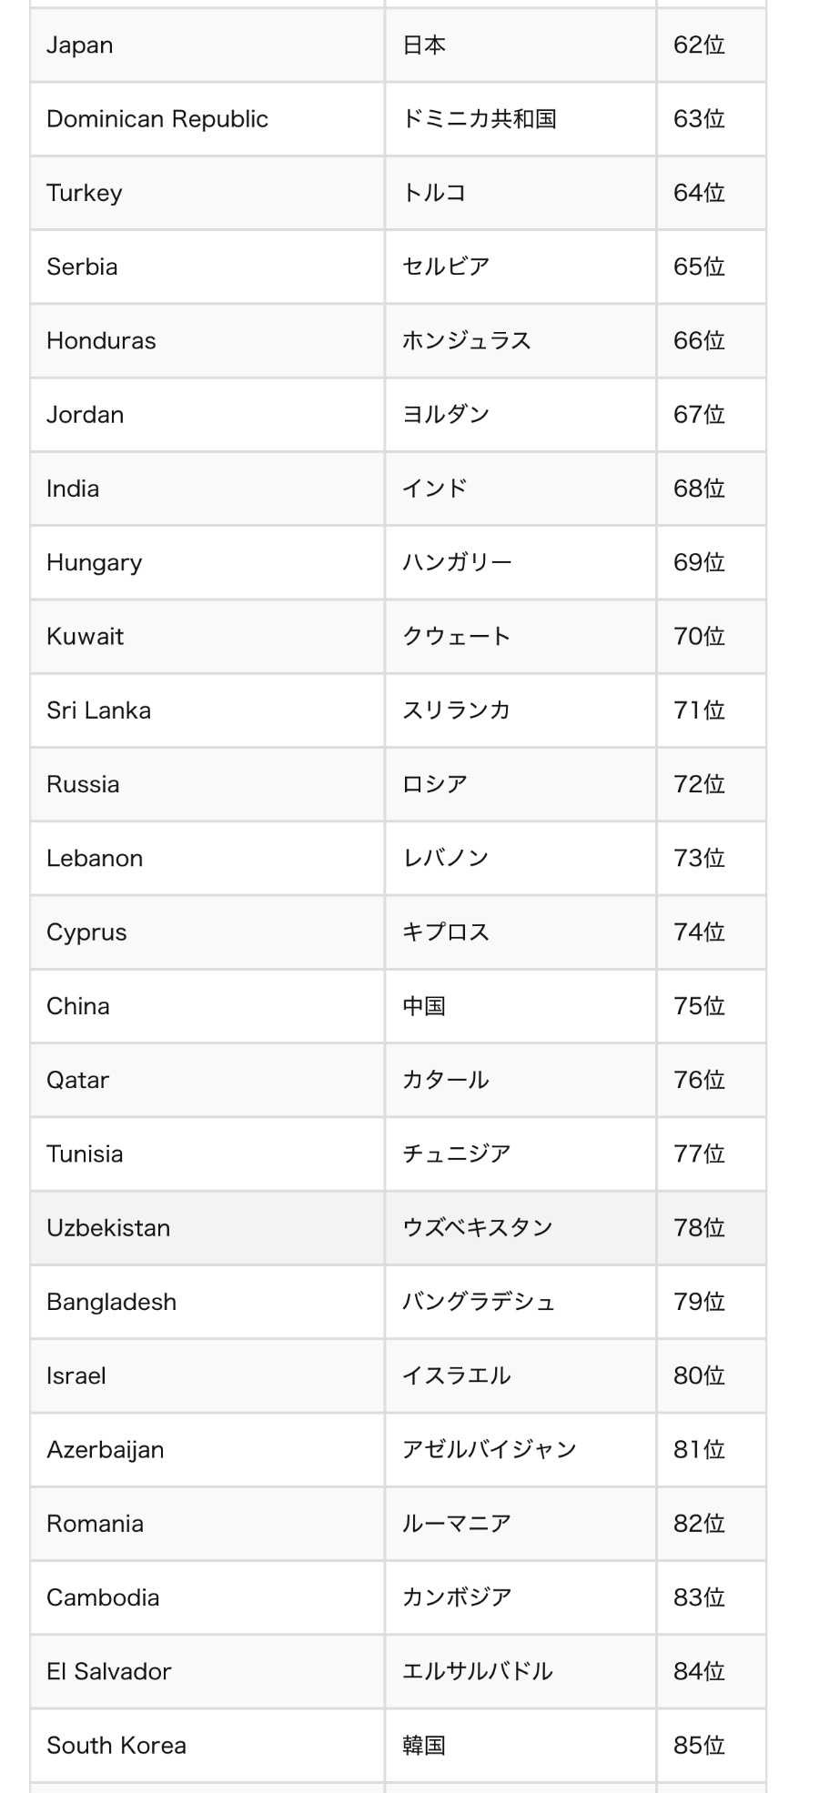The width and height of the screenshot is (819, 1793).
Task: Click the 82位 rank for Romania
Action: coord(699,1524)
